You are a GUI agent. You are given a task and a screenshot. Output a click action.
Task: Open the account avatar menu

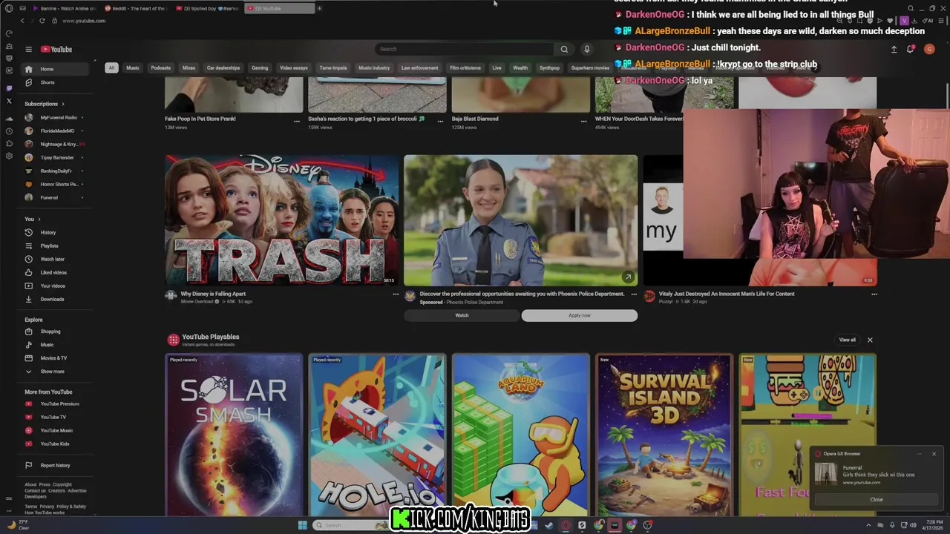(929, 50)
